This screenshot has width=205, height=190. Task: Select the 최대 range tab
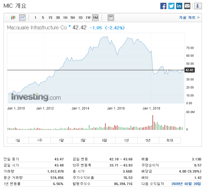coord(170,140)
